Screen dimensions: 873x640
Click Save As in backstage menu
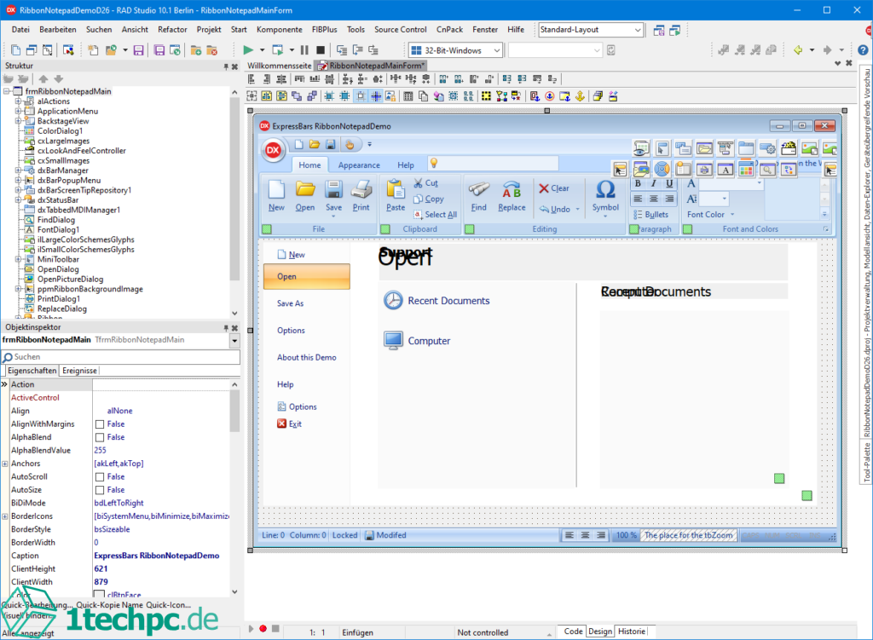tap(290, 303)
